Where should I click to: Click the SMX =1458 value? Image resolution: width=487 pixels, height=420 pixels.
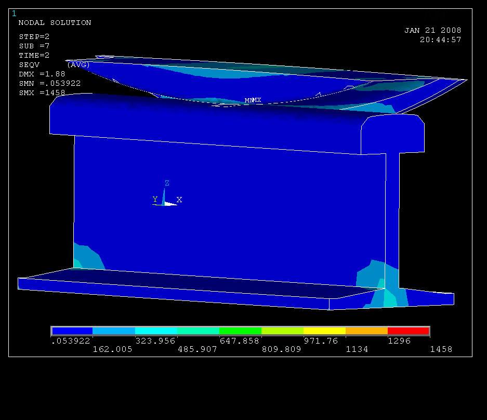point(42,93)
